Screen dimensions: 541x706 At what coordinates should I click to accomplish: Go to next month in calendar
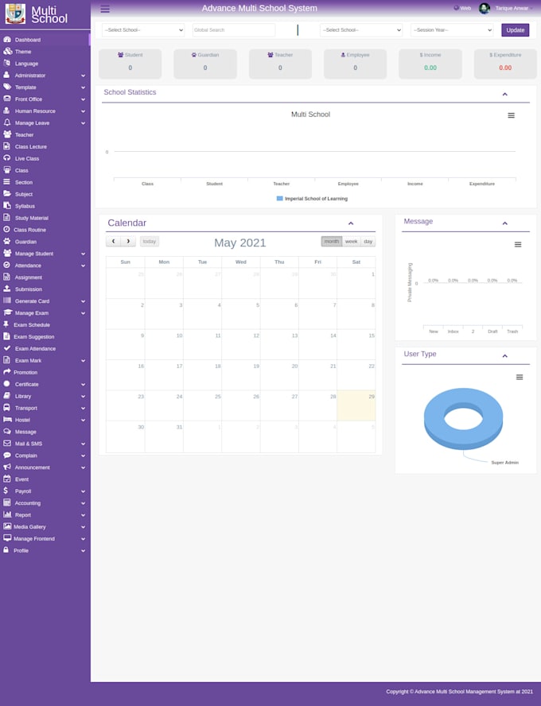click(x=128, y=242)
